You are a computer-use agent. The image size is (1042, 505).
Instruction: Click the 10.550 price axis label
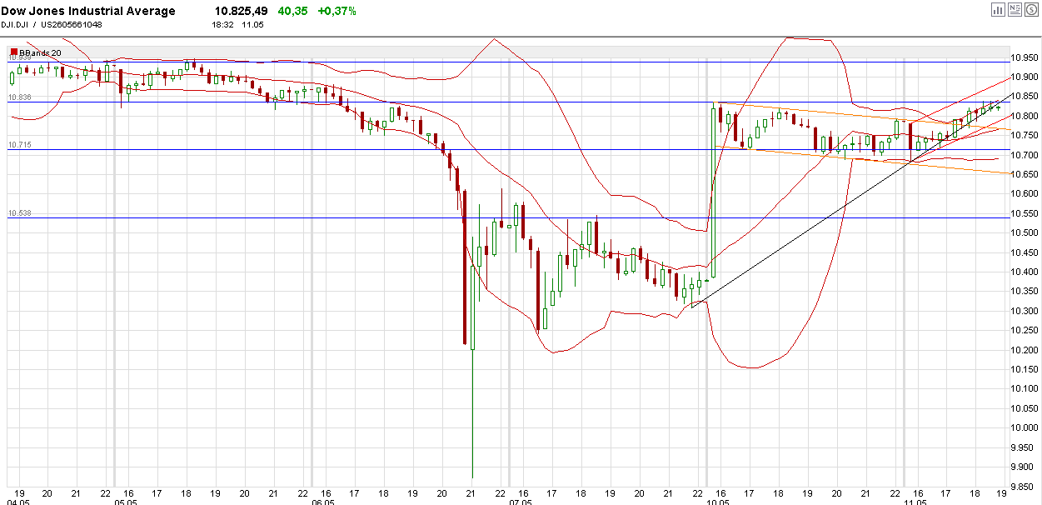point(1024,213)
